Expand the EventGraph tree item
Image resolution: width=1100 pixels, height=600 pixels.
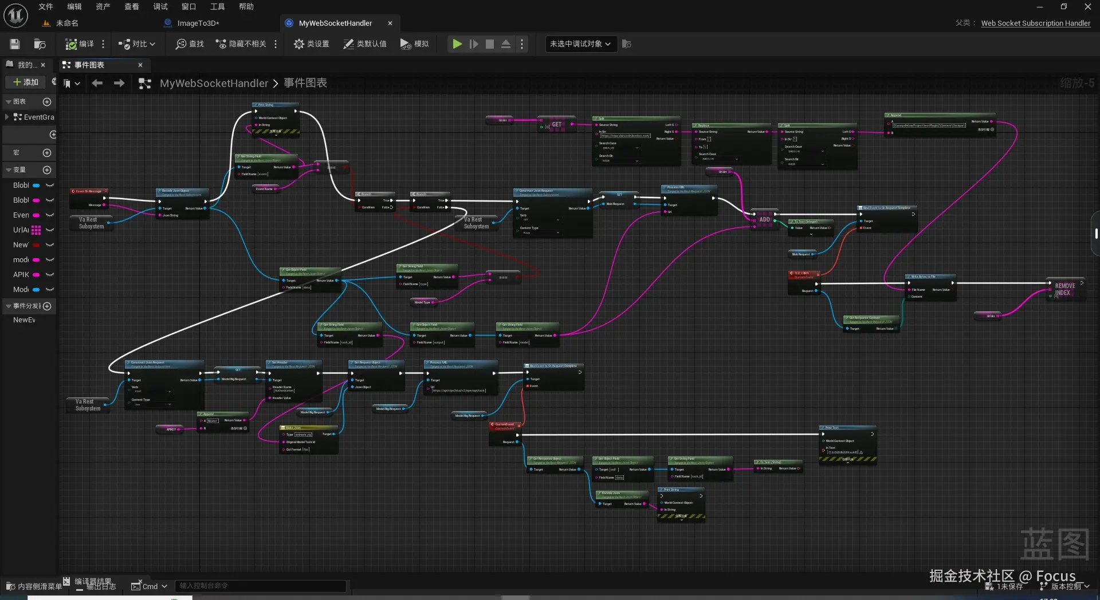[x=6, y=117]
